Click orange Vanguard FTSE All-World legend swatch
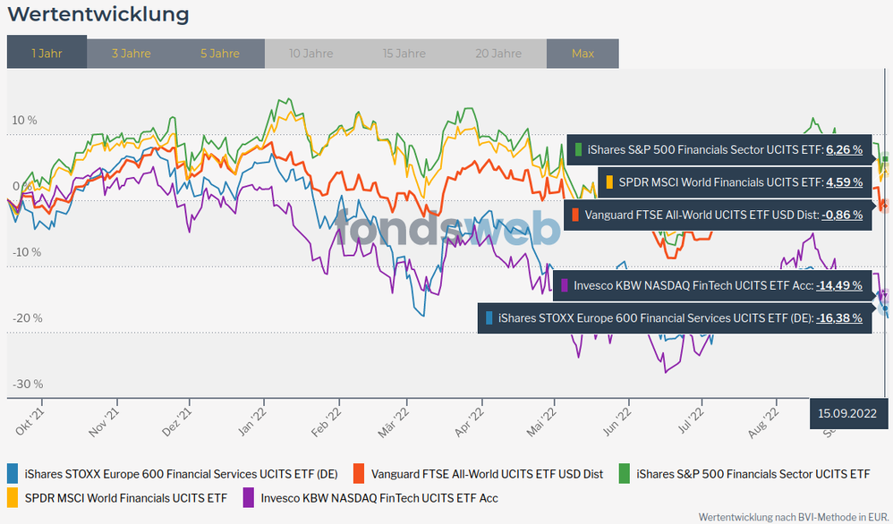 (359, 474)
